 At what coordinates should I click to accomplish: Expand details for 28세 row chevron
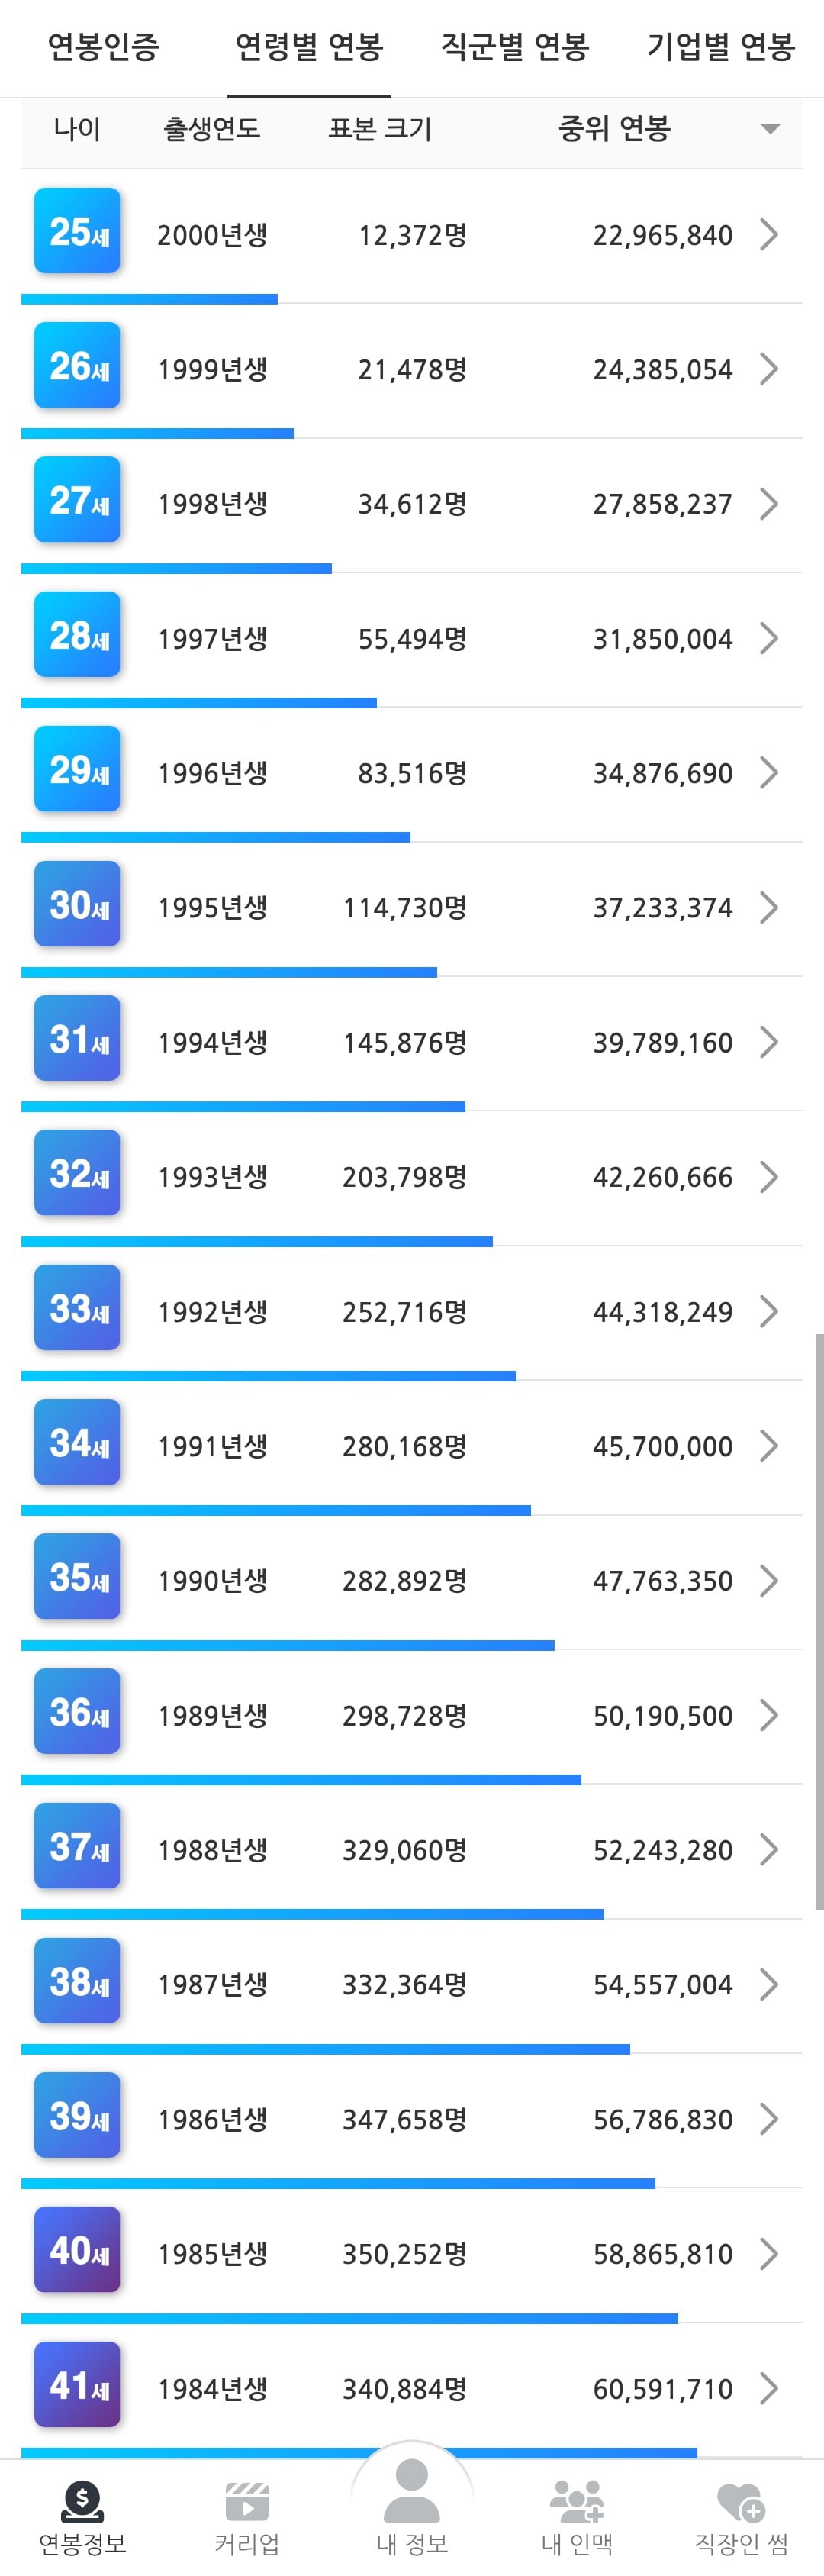(770, 637)
